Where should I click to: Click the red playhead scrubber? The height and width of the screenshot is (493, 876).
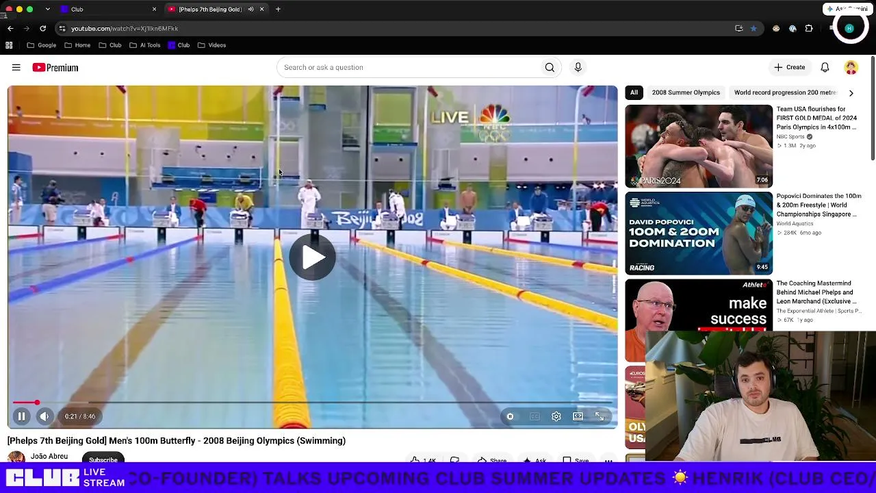click(x=37, y=403)
